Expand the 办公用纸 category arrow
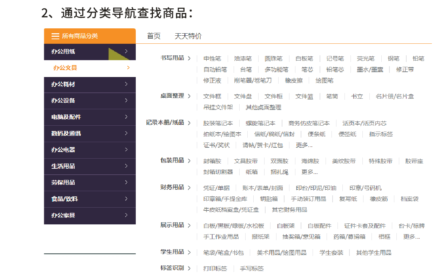The width and height of the screenshot is (441, 279). click(x=126, y=51)
